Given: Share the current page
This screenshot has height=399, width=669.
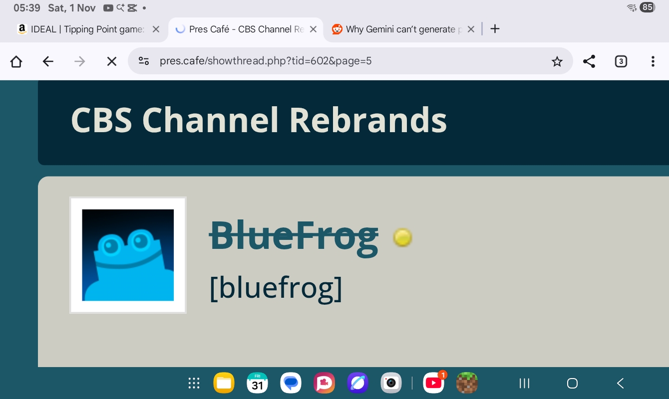Looking at the screenshot, I should tap(589, 61).
